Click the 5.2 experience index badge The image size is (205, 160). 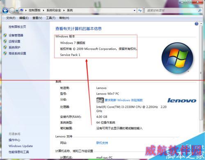tap(100, 100)
